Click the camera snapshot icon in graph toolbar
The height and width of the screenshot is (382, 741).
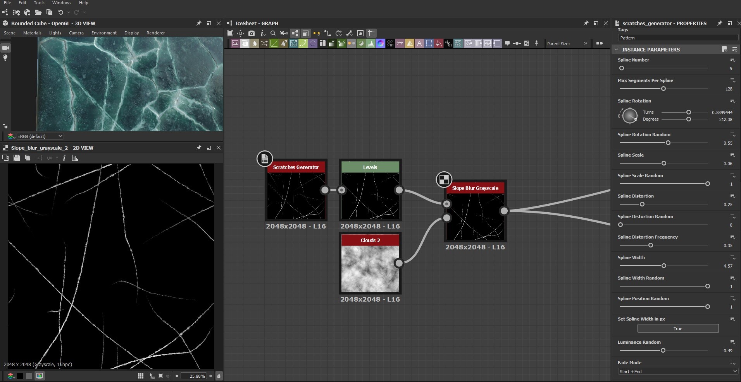[x=252, y=33]
